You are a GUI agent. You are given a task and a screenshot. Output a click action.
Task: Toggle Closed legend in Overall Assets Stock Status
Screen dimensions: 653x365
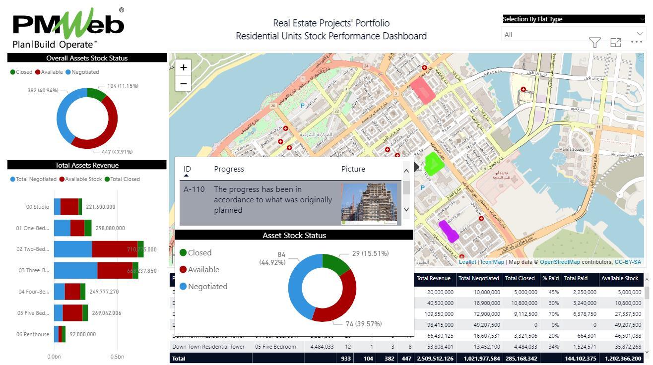coord(21,72)
